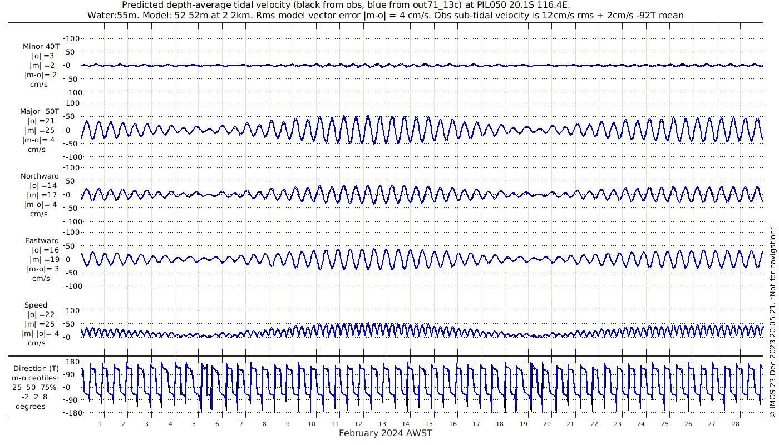Click the '|m-o|= 2' error value

pyautogui.click(x=40, y=75)
